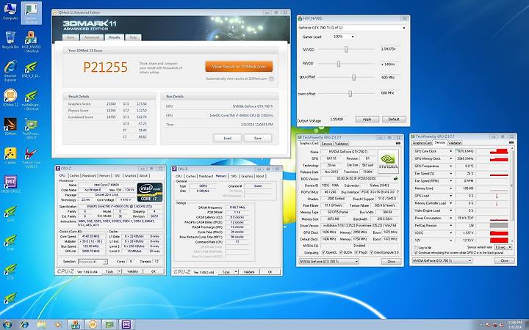Click the clock in the system tray
Screen dimensions: 529x330
click(x=514, y=325)
